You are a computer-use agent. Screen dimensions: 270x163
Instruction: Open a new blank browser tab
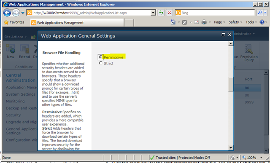click(129, 23)
